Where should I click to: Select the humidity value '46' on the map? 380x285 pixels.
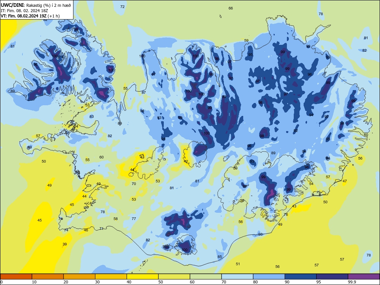point(86,230)
